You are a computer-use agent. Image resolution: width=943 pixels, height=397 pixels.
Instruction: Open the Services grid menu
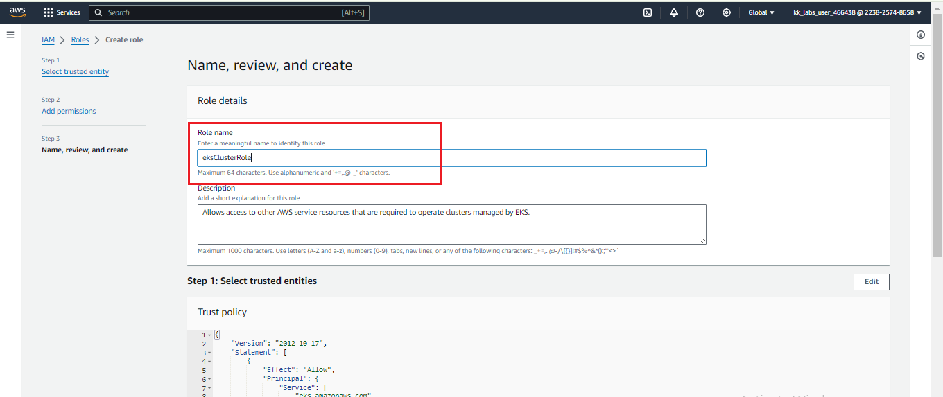62,12
